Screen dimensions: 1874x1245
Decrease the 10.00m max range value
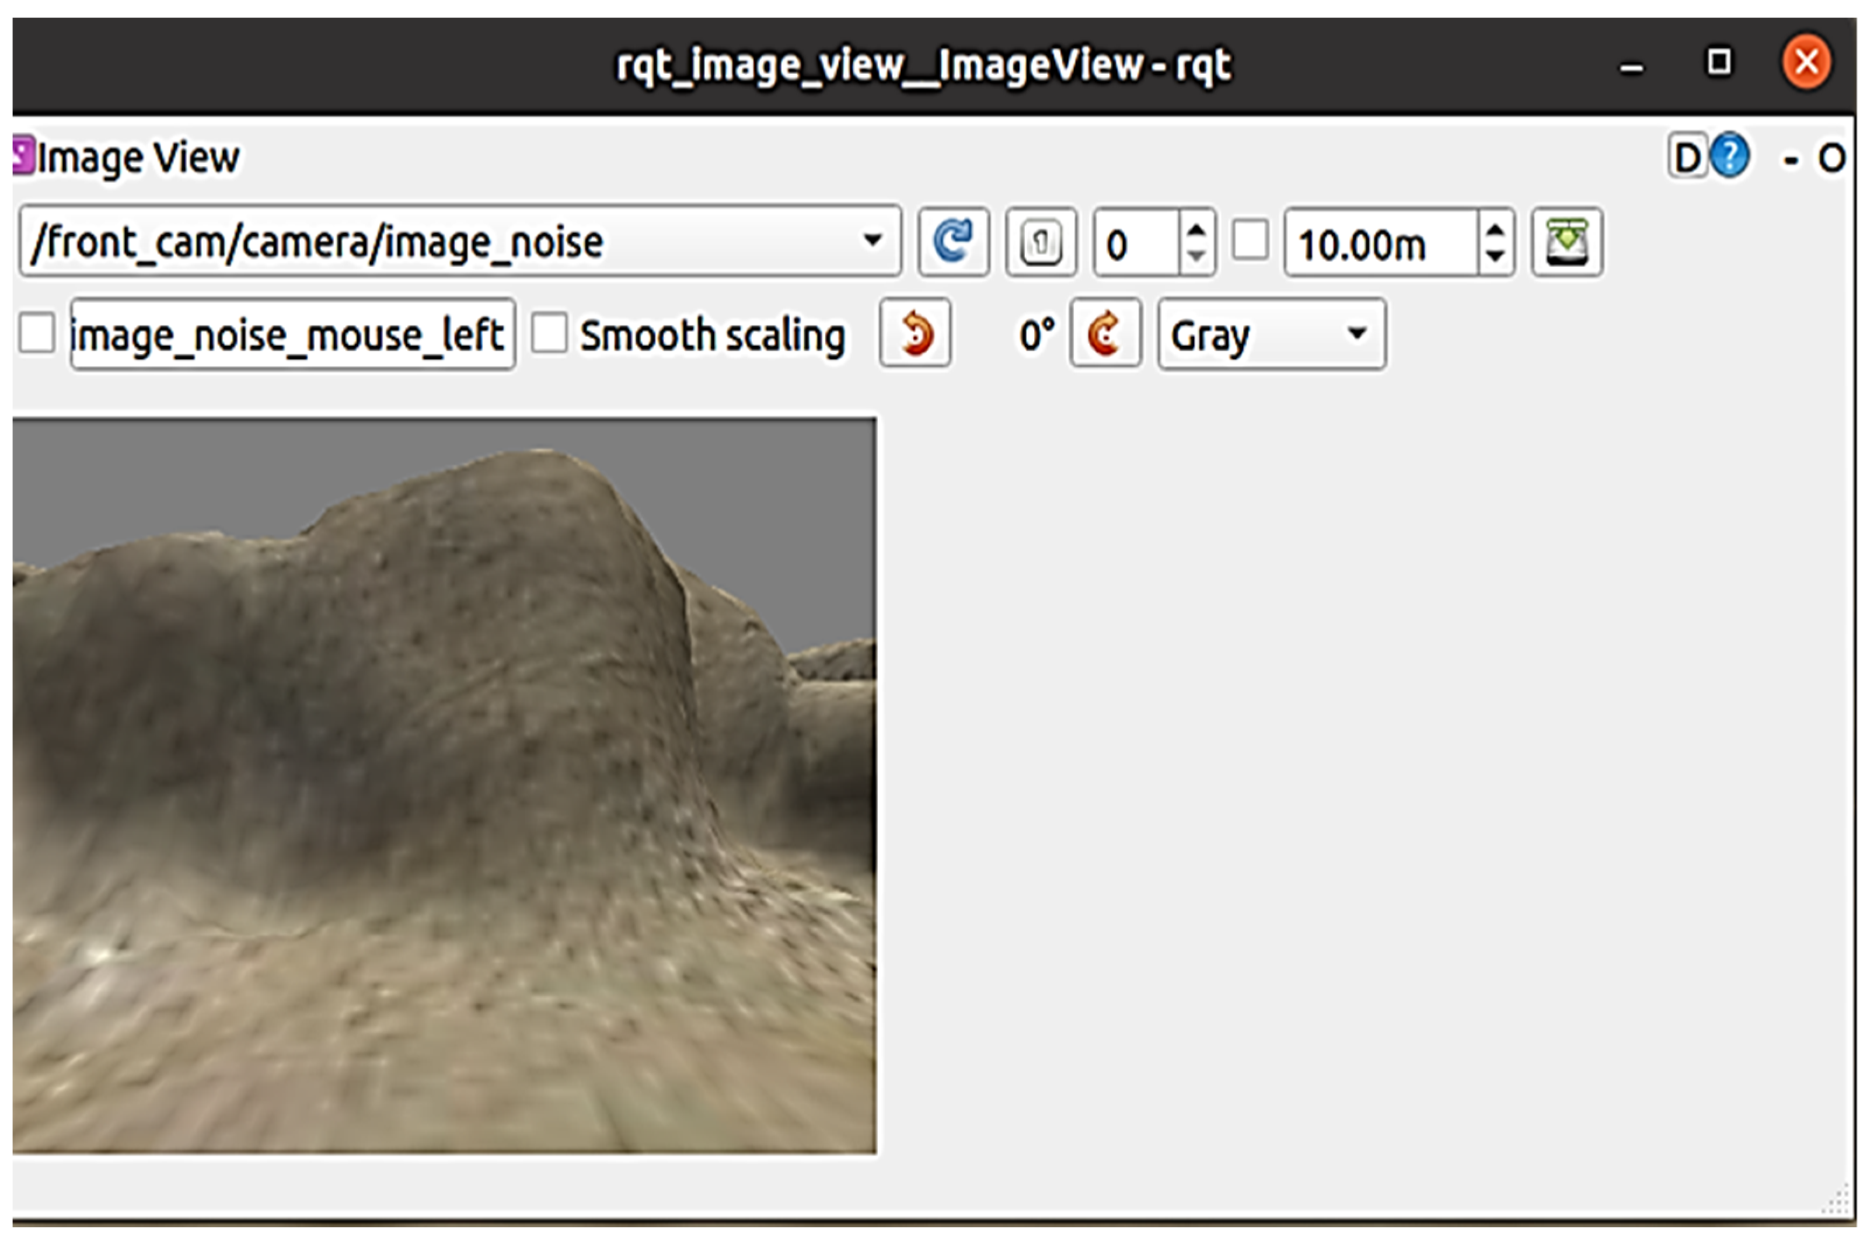(x=1495, y=256)
